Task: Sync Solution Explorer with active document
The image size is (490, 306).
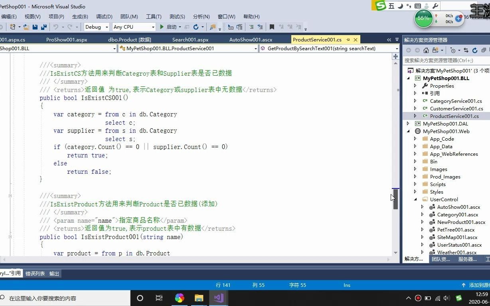Action: click(466, 51)
